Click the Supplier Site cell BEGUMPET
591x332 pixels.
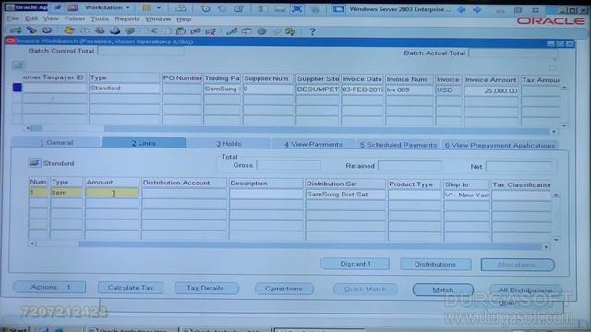click(x=318, y=89)
